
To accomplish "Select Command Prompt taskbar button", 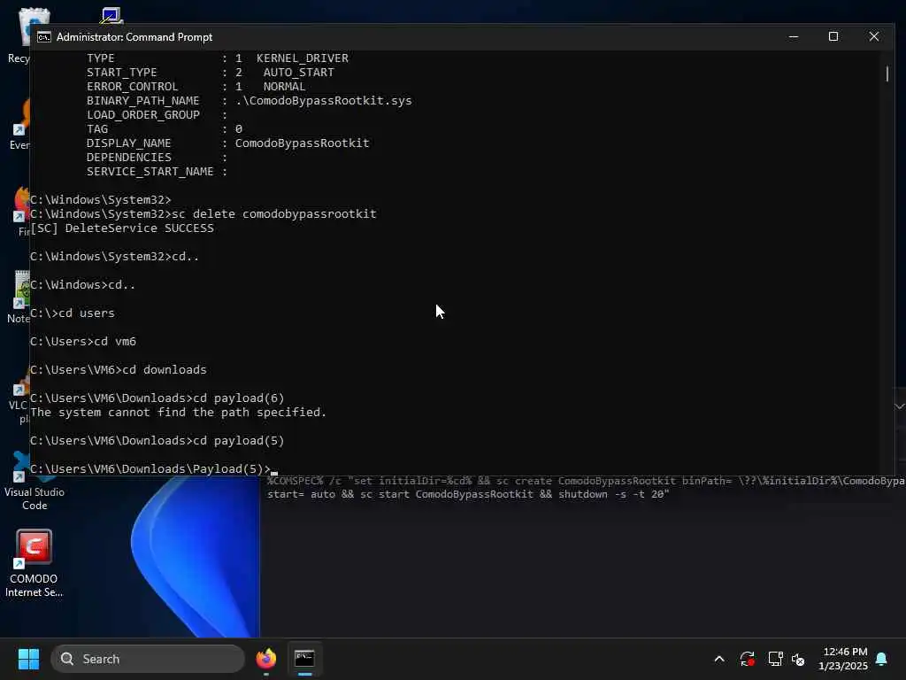I will (304, 659).
